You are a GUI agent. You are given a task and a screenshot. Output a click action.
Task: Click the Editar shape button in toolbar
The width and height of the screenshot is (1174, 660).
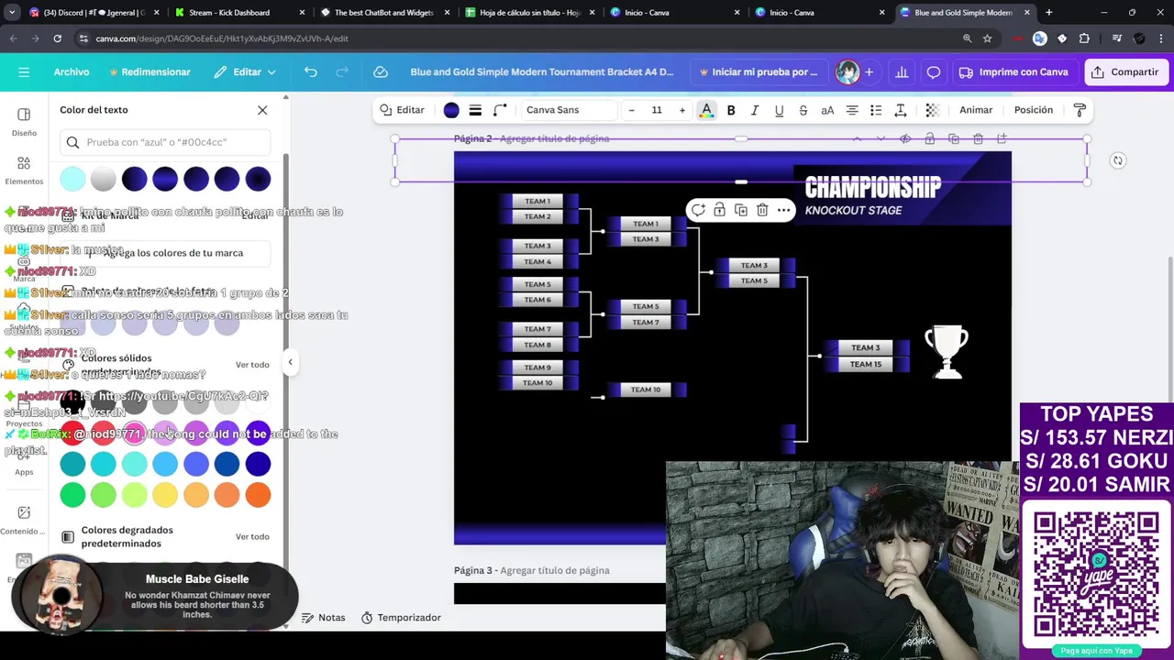pyautogui.click(x=402, y=110)
